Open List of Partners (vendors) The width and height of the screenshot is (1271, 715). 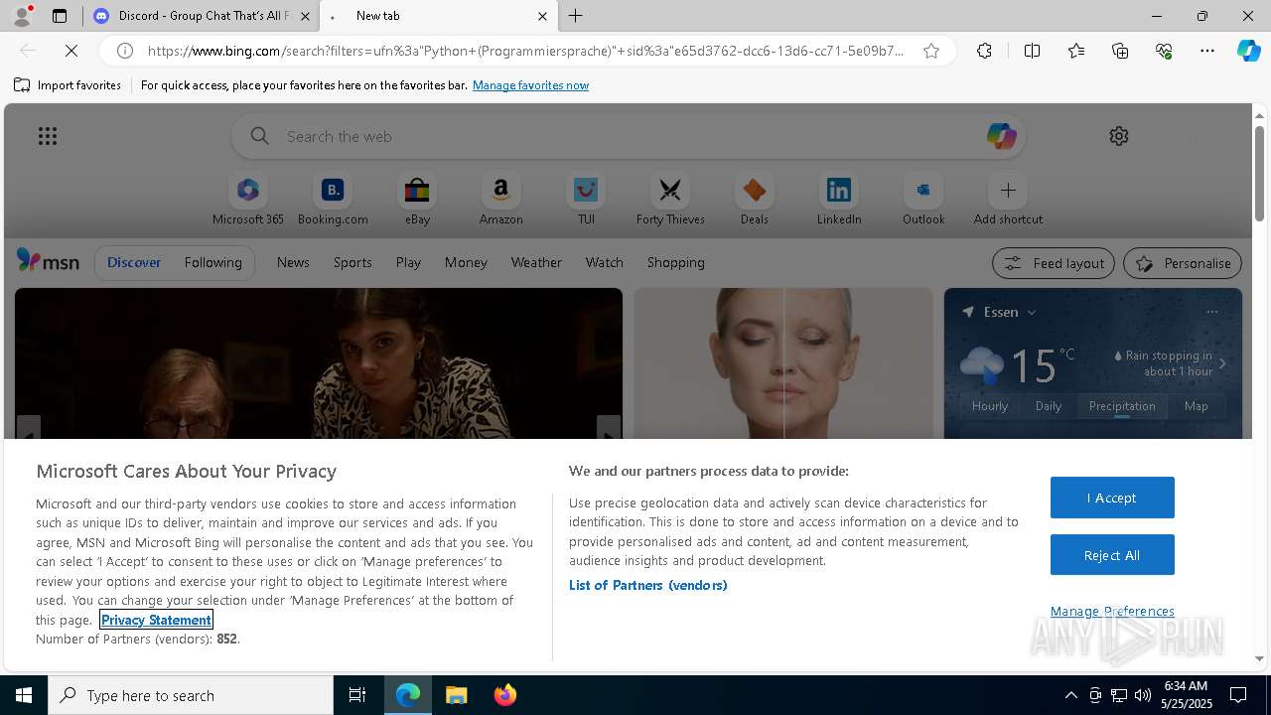(648, 585)
